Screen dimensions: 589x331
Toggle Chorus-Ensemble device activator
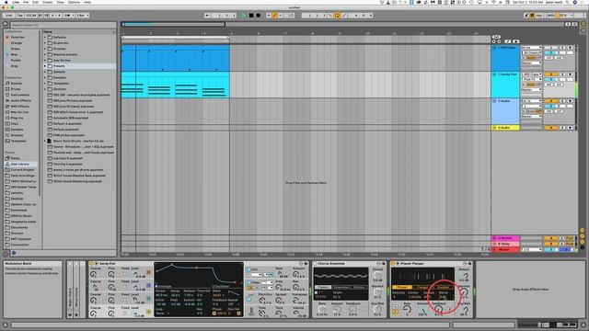[316, 264]
